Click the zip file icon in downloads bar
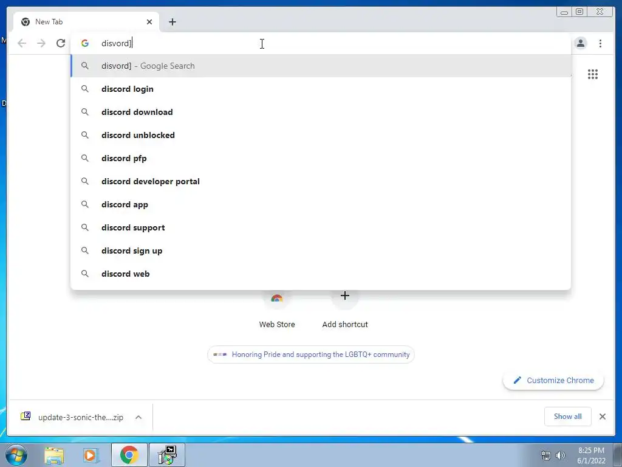Viewport: 622px width, 467px height. (26, 416)
